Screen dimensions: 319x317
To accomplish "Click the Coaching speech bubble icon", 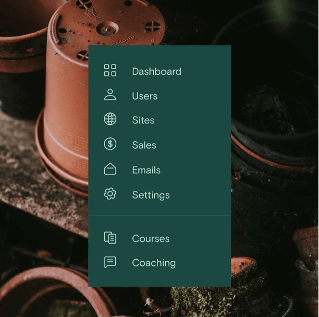I will pos(110,262).
